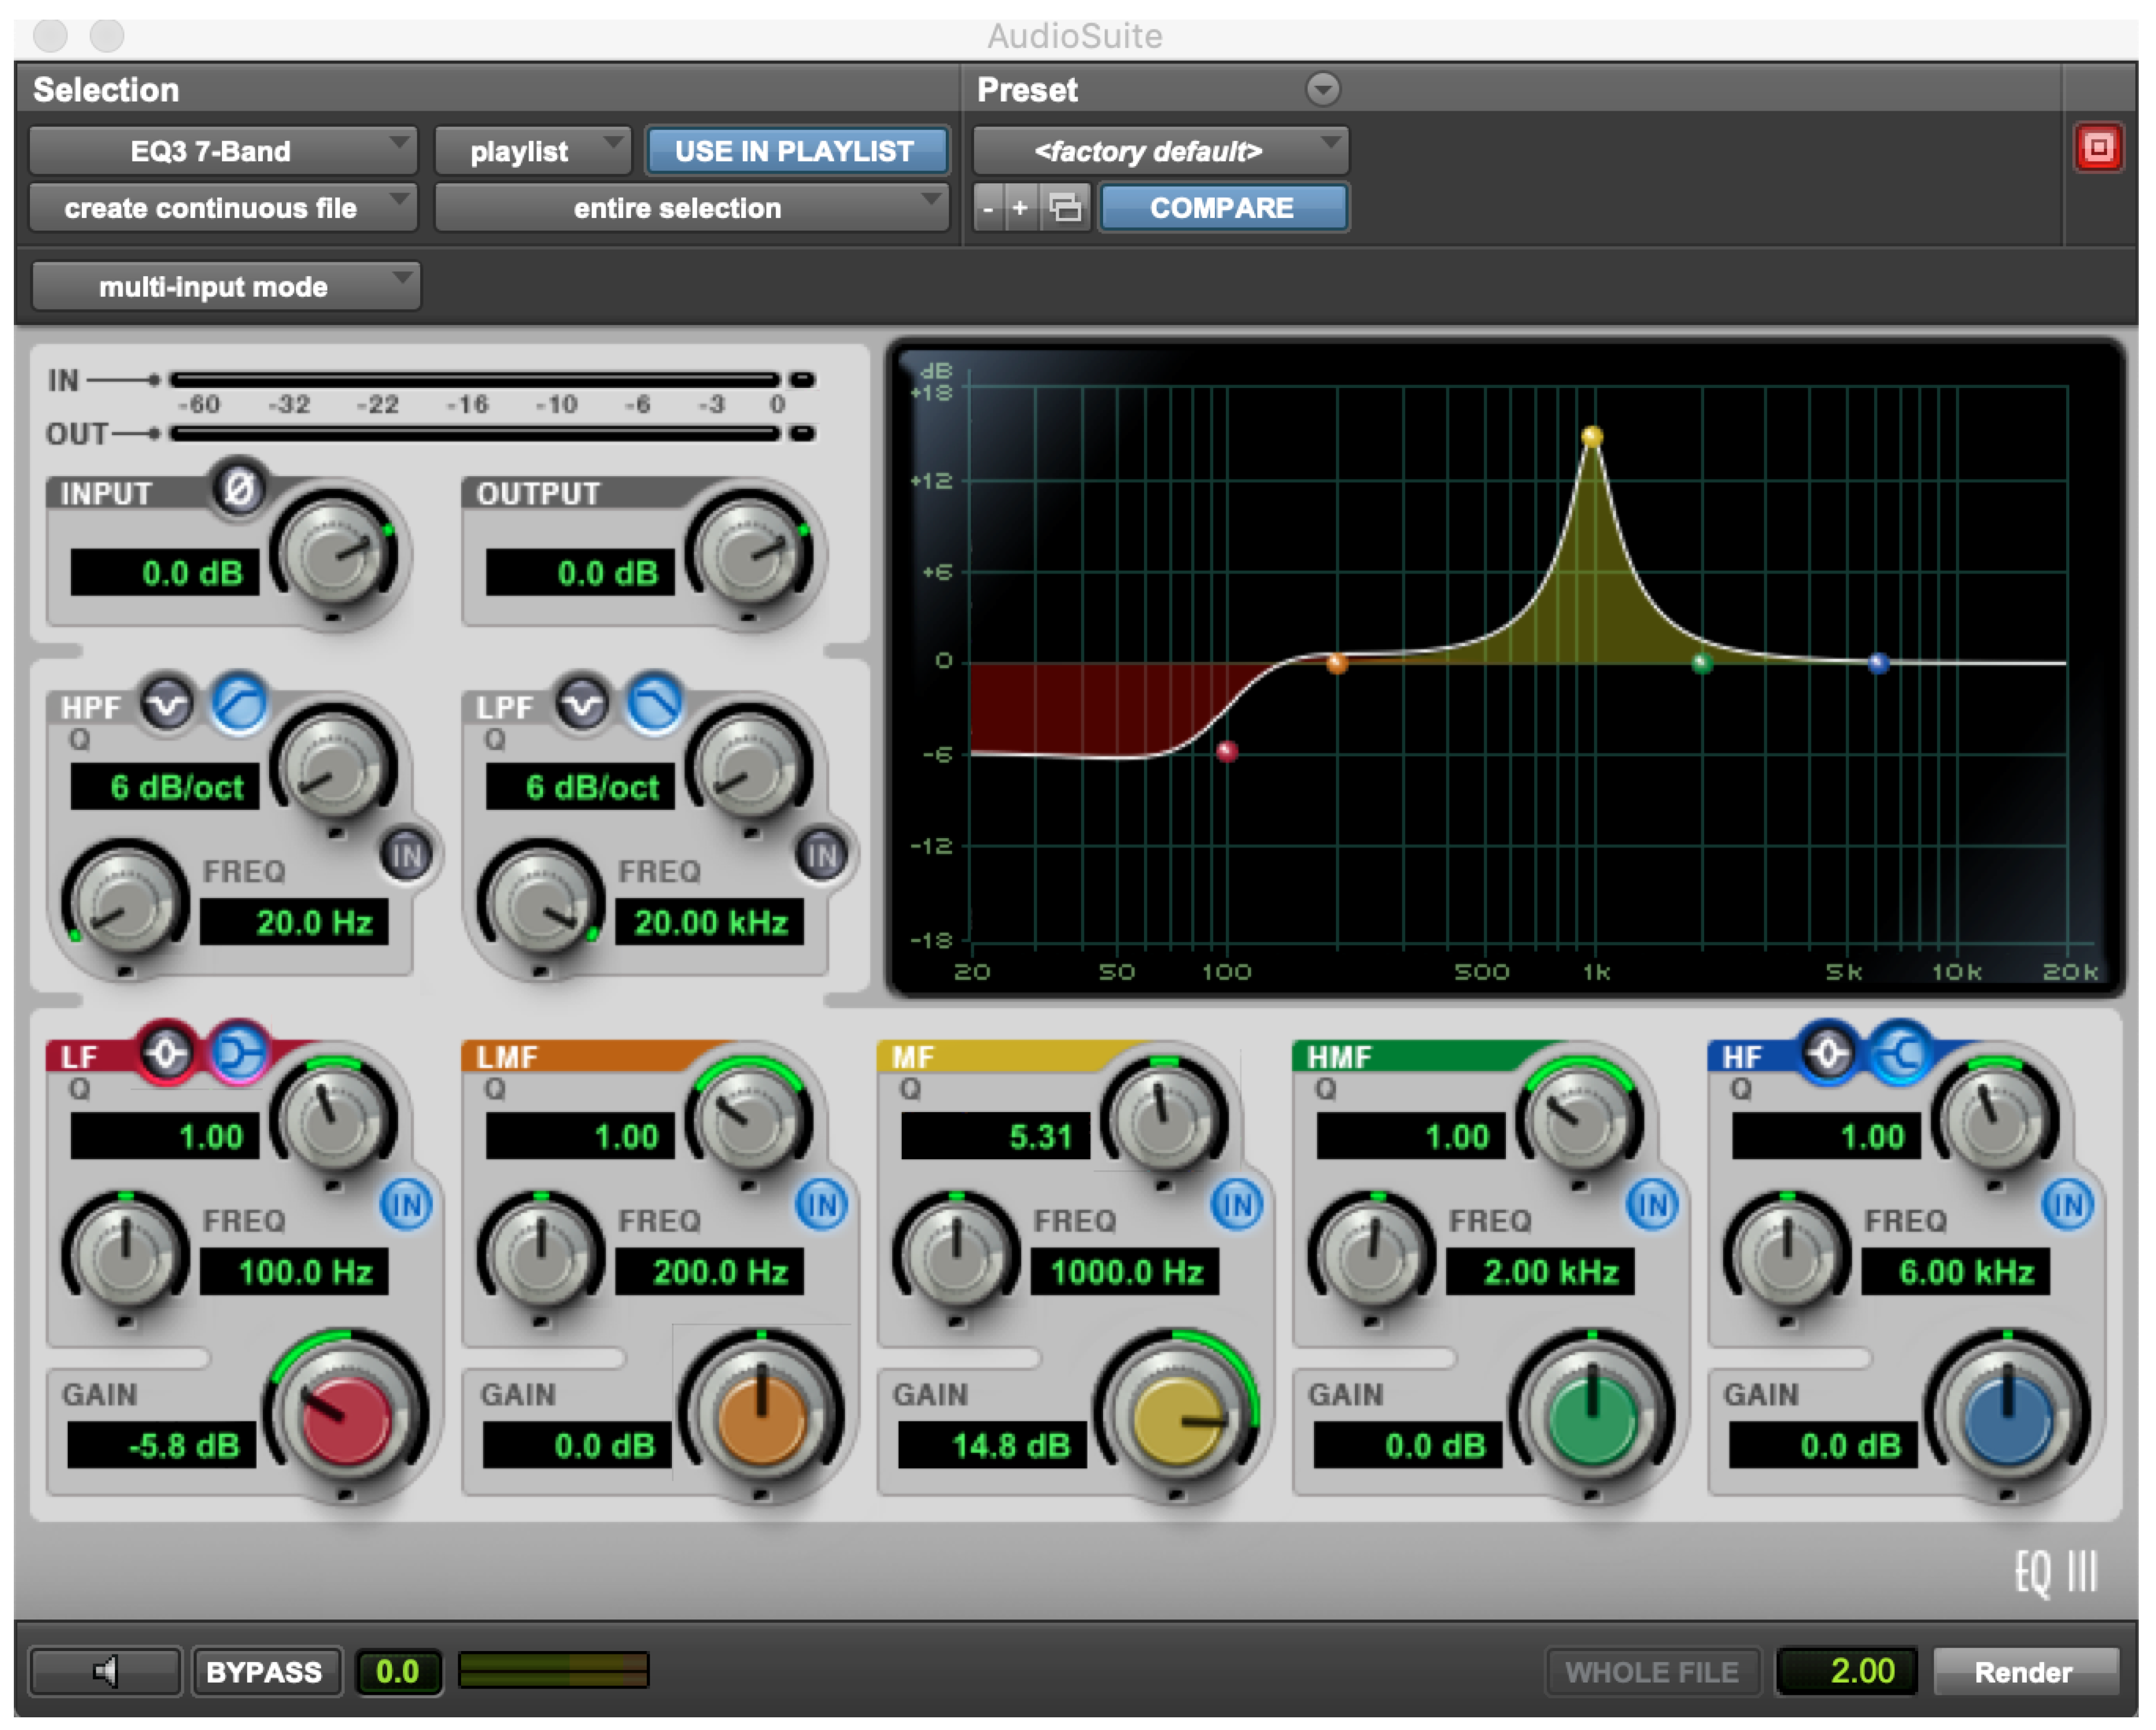The image size is (2156, 1730).
Task: Disable the MF band IN button
Action: (x=1237, y=1205)
